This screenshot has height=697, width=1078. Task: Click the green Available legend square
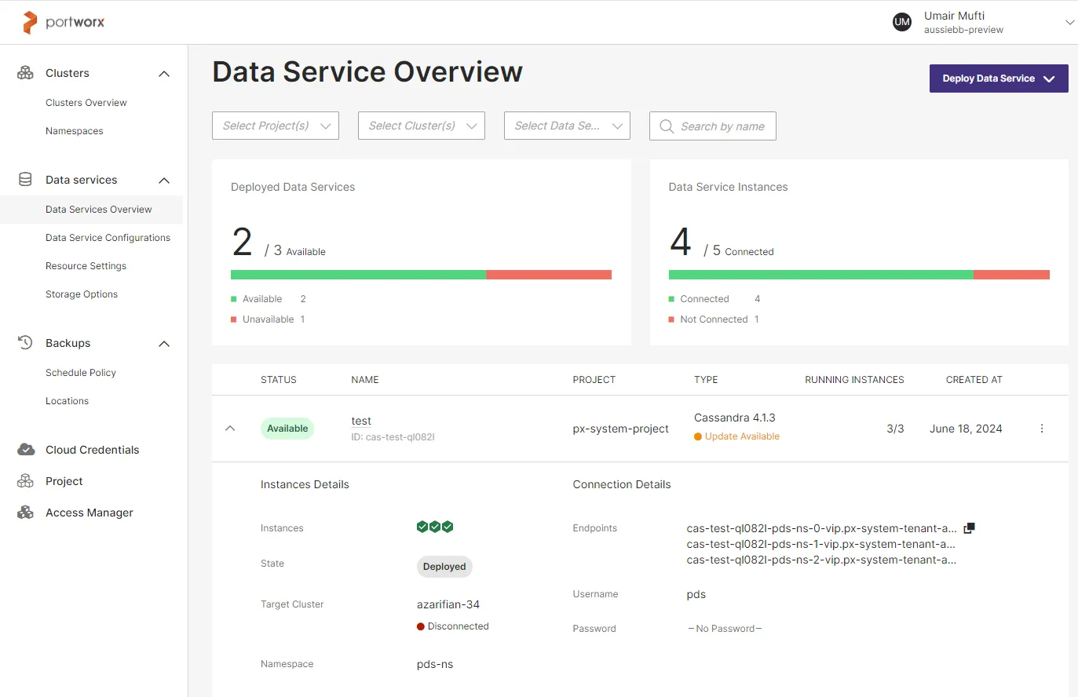tap(234, 299)
